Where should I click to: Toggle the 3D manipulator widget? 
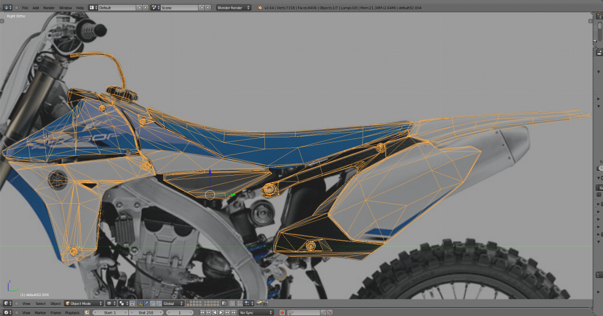[x=140, y=303]
